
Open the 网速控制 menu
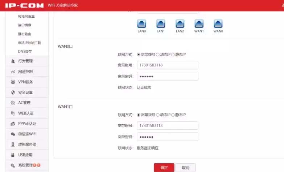pyautogui.click(x=27, y=72)
